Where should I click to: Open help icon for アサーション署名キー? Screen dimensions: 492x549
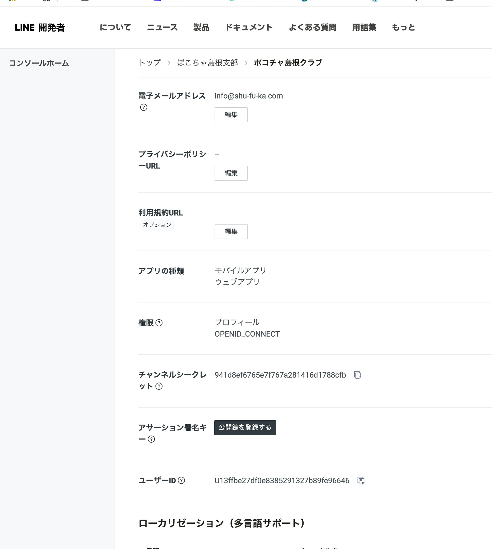click(151, 439)
